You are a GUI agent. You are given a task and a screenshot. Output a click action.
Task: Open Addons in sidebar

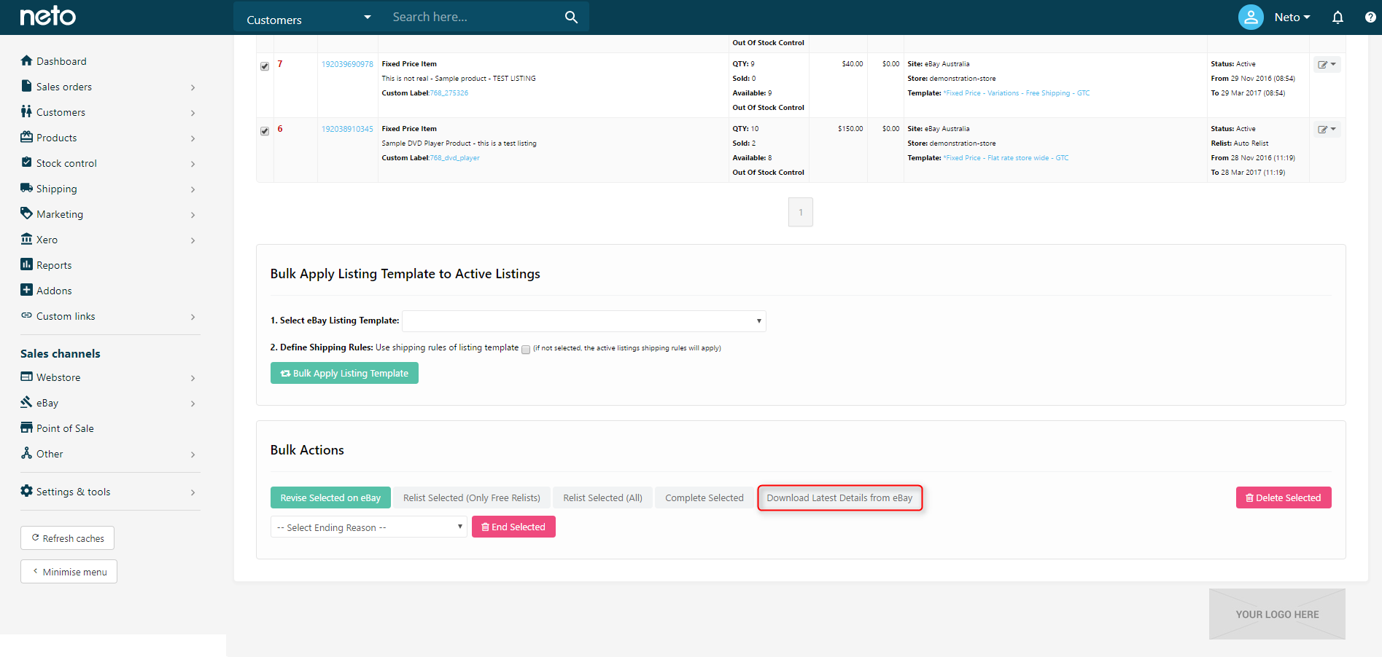point(54,291)
